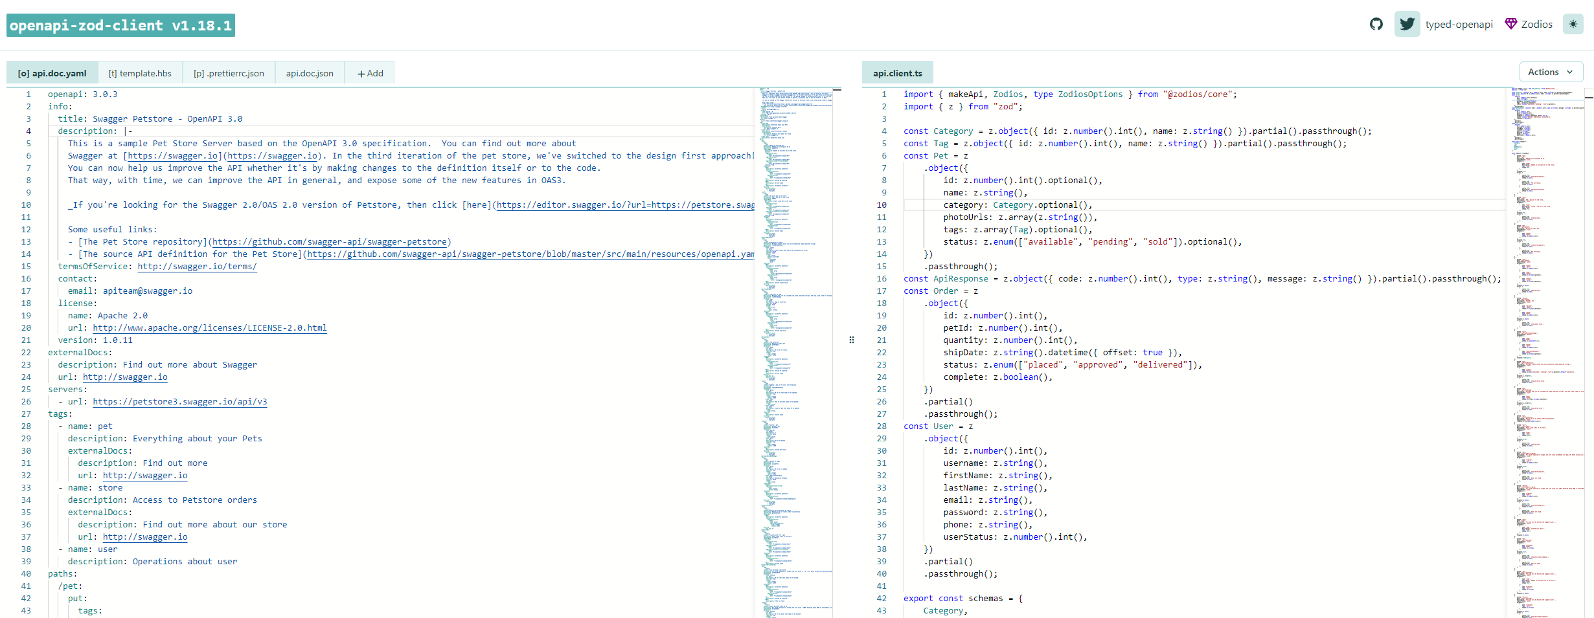Click the swagger.io/terms URL in YAML editor

click(x=197, y=267)
